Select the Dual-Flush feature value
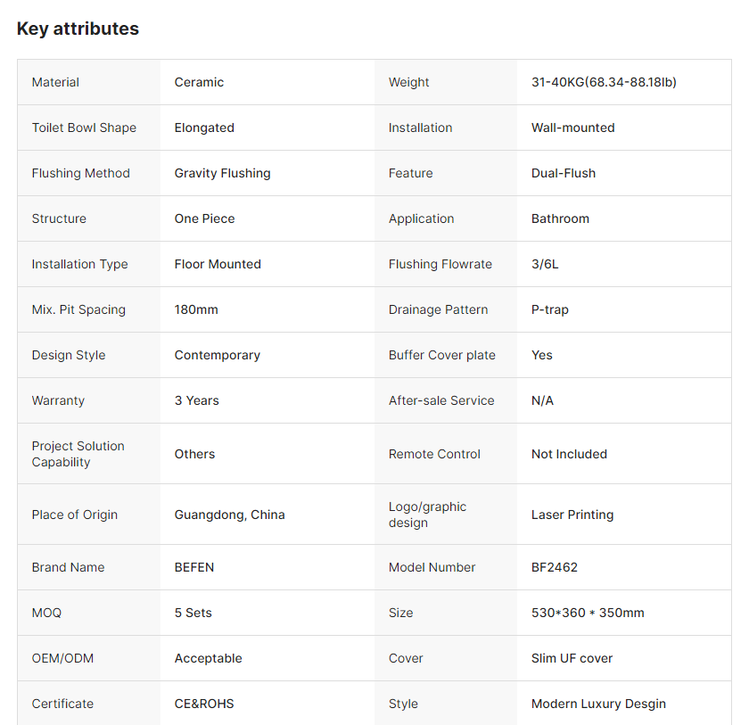The image size is (749, 725). (x=563, y=173)
